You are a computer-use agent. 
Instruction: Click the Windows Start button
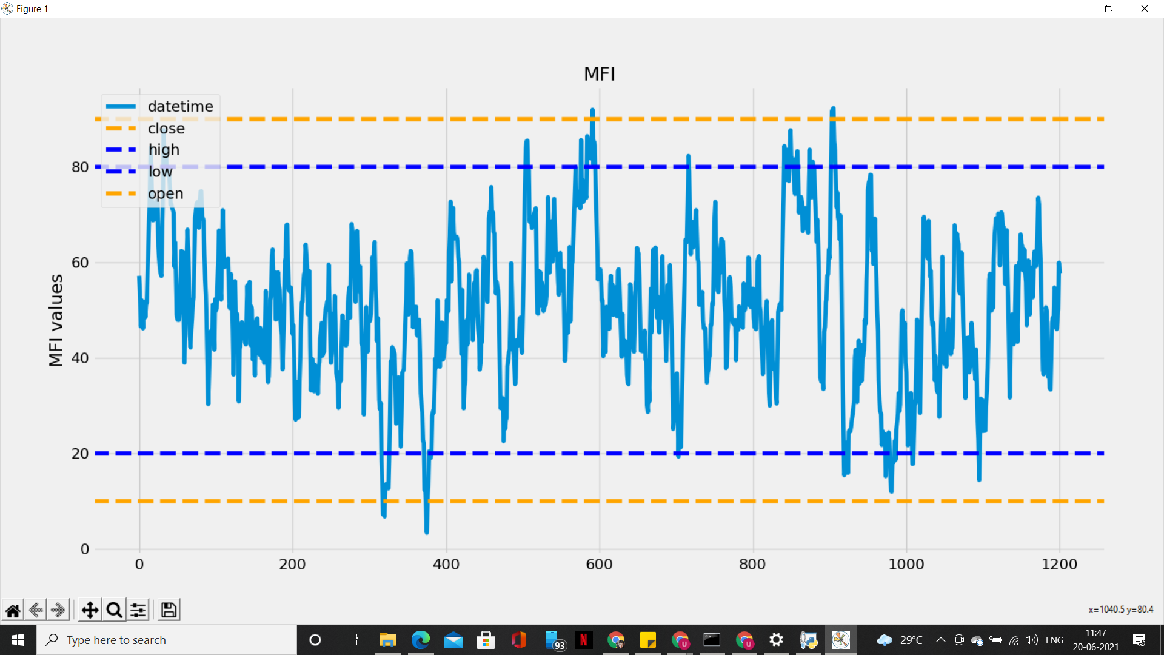click(x=18, y=640)
